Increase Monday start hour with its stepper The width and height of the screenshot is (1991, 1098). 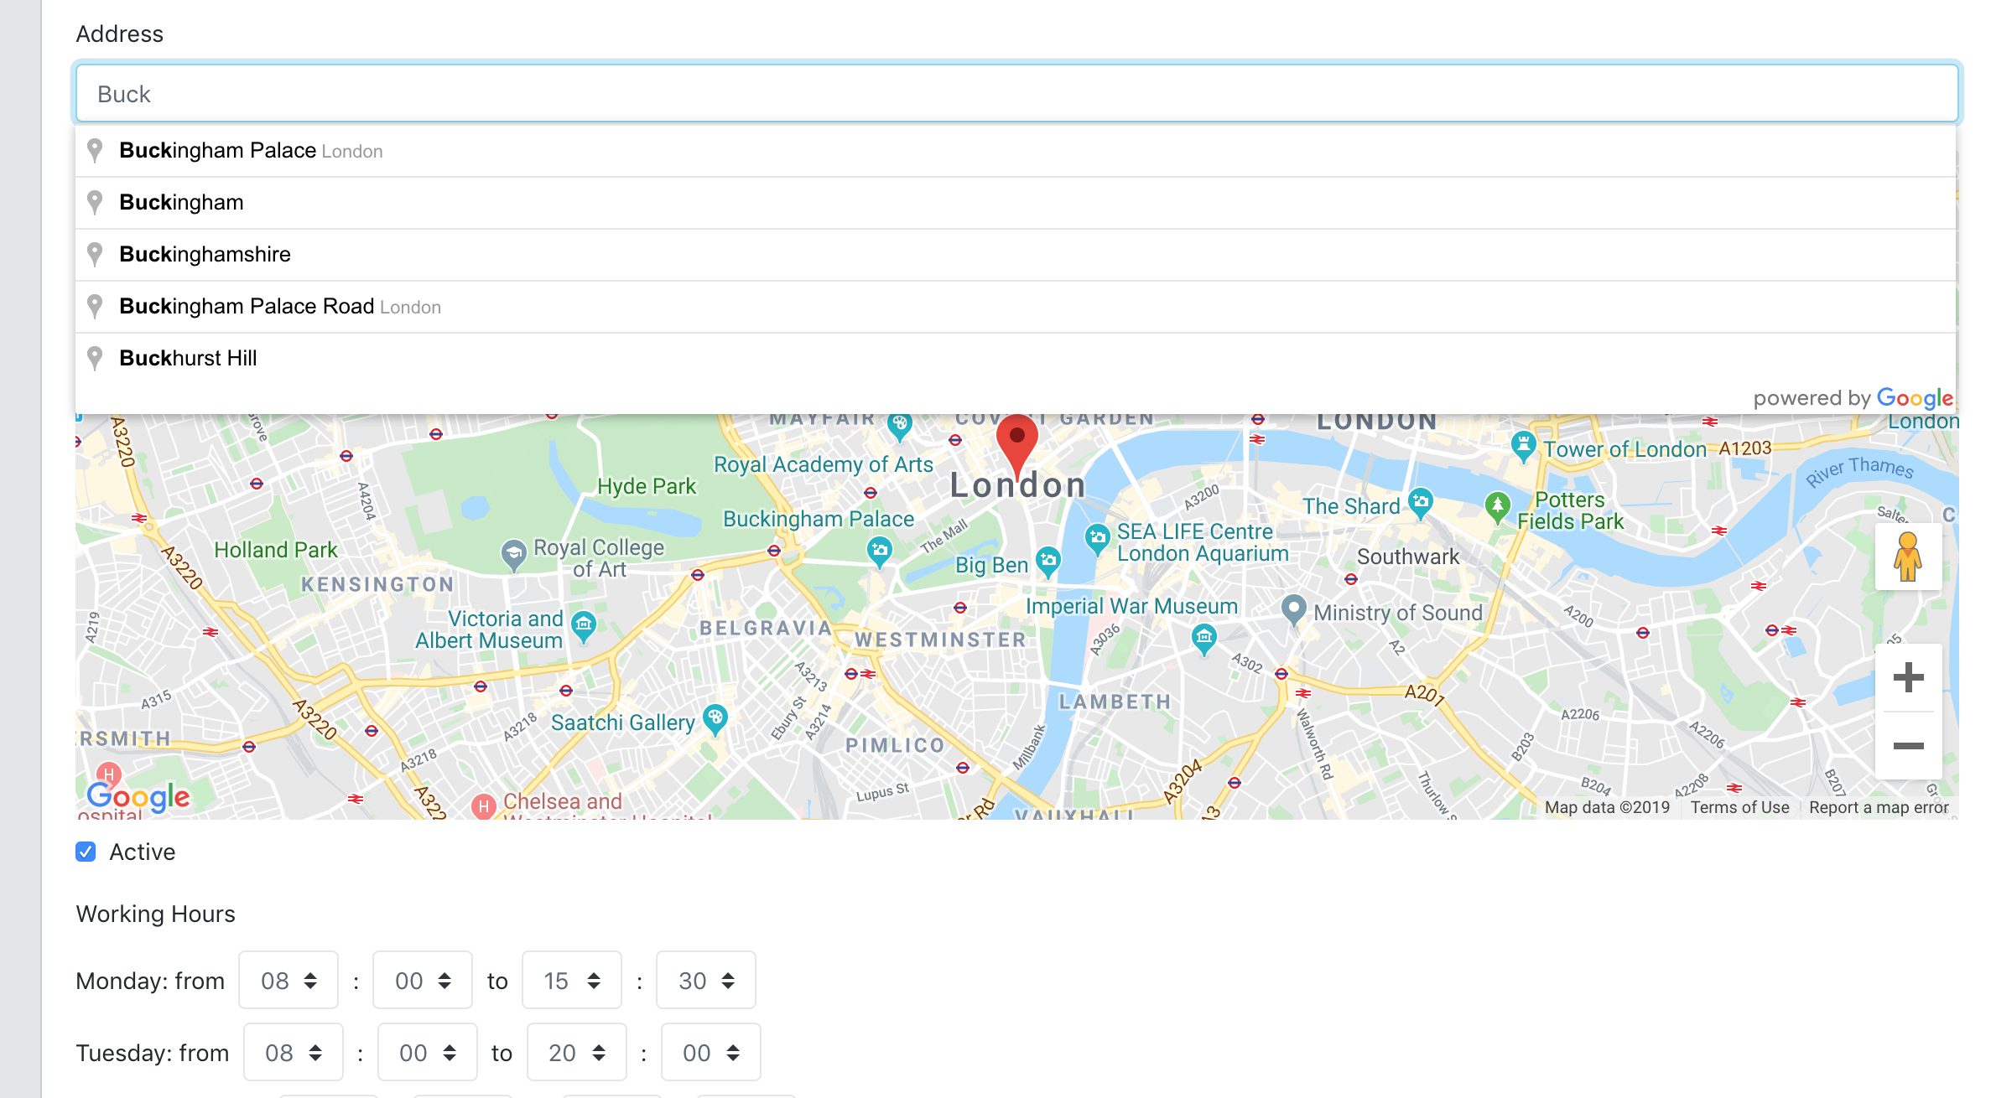(312, 974)
